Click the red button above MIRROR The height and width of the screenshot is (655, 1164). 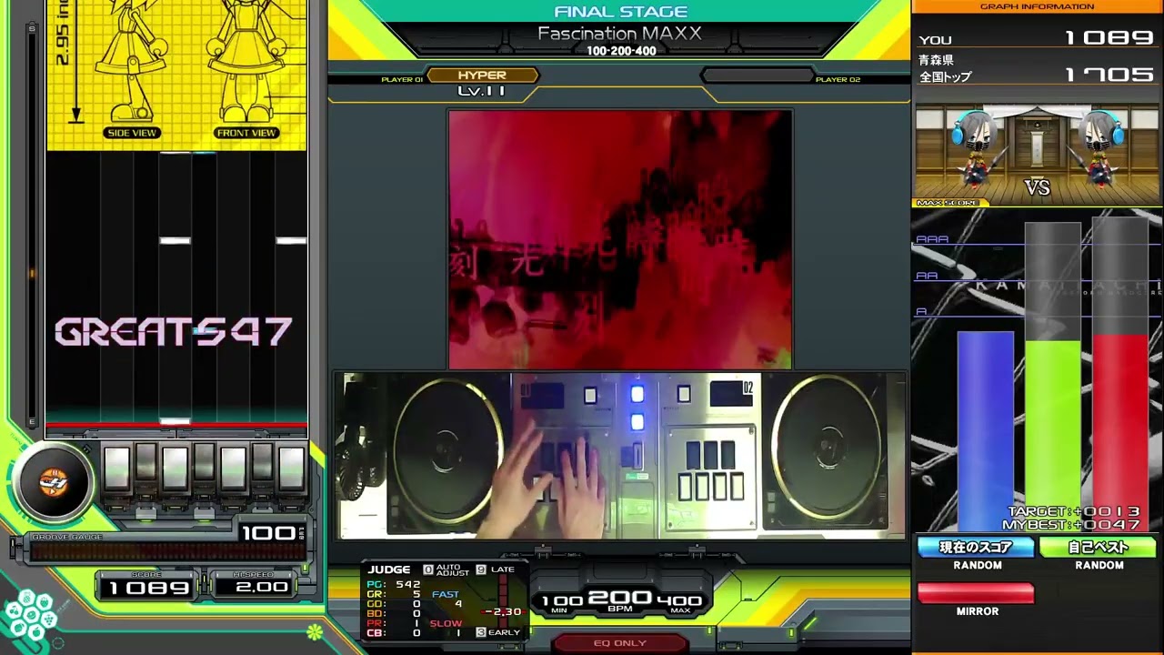(976, 593)
